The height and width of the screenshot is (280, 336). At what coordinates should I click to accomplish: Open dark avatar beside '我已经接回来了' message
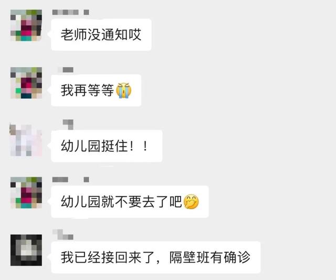pos(26,250)
